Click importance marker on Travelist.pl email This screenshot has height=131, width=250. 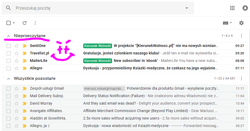25,53
